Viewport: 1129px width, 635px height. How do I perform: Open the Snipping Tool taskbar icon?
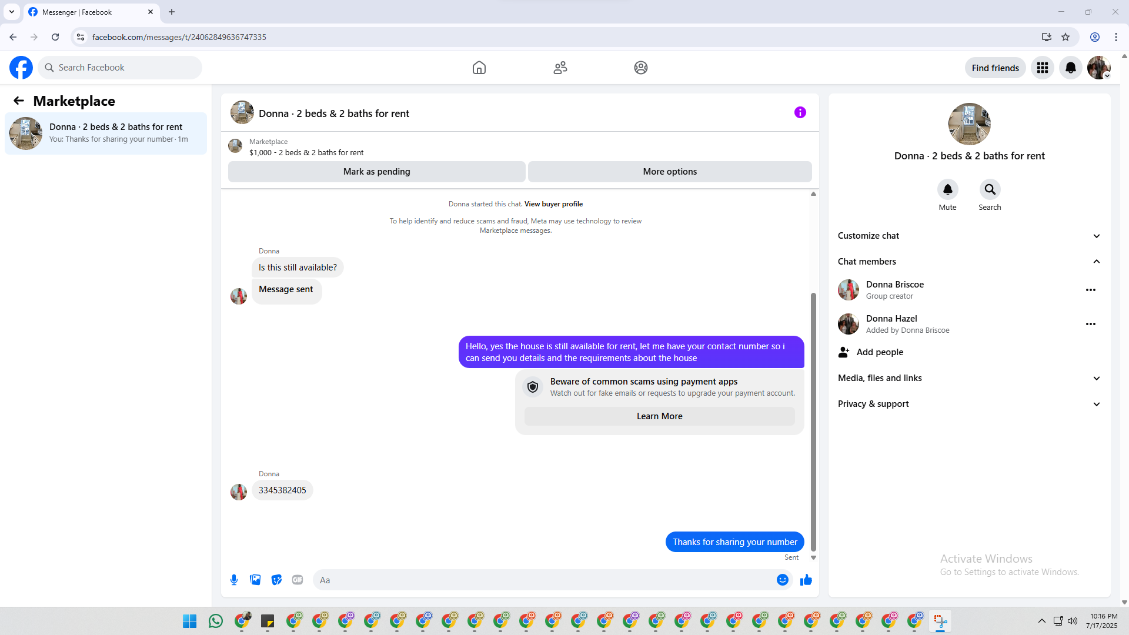point(940,621)
